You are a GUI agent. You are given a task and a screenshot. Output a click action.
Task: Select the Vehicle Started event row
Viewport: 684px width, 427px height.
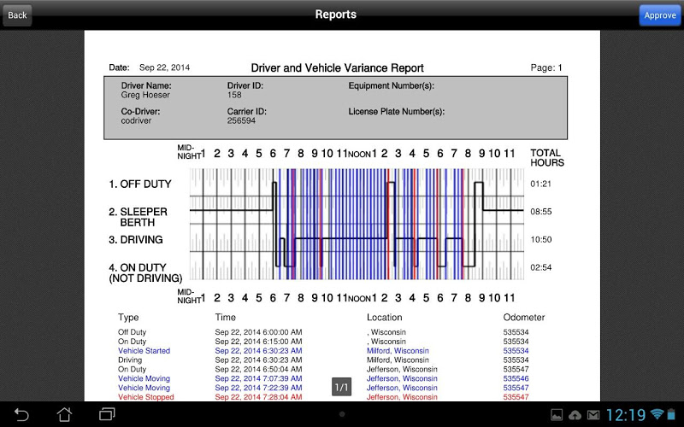pyautogui.click(x=323, y=351)
